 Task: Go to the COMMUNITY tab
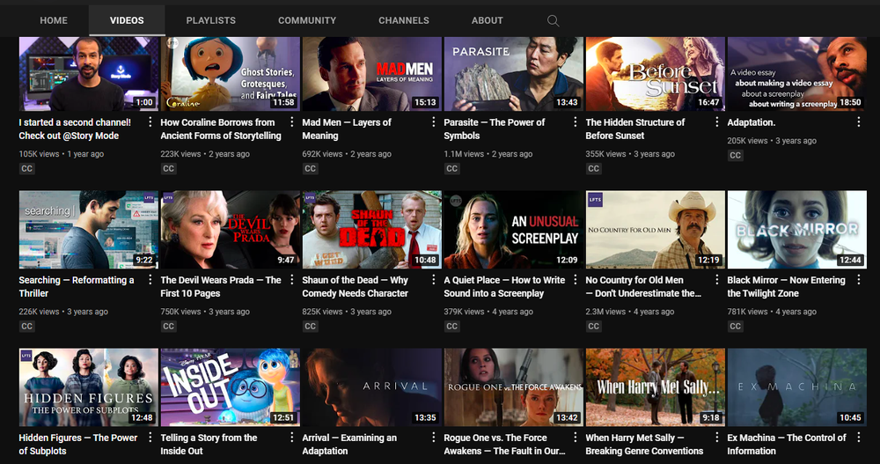[307, 20]
